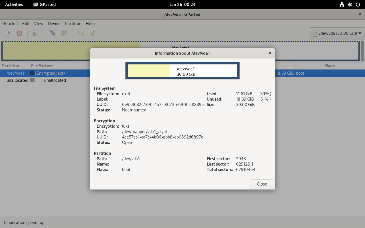The image size is (365, 228).
Task: Click the Paste partition toolbar icon
Action: (64, 33)
